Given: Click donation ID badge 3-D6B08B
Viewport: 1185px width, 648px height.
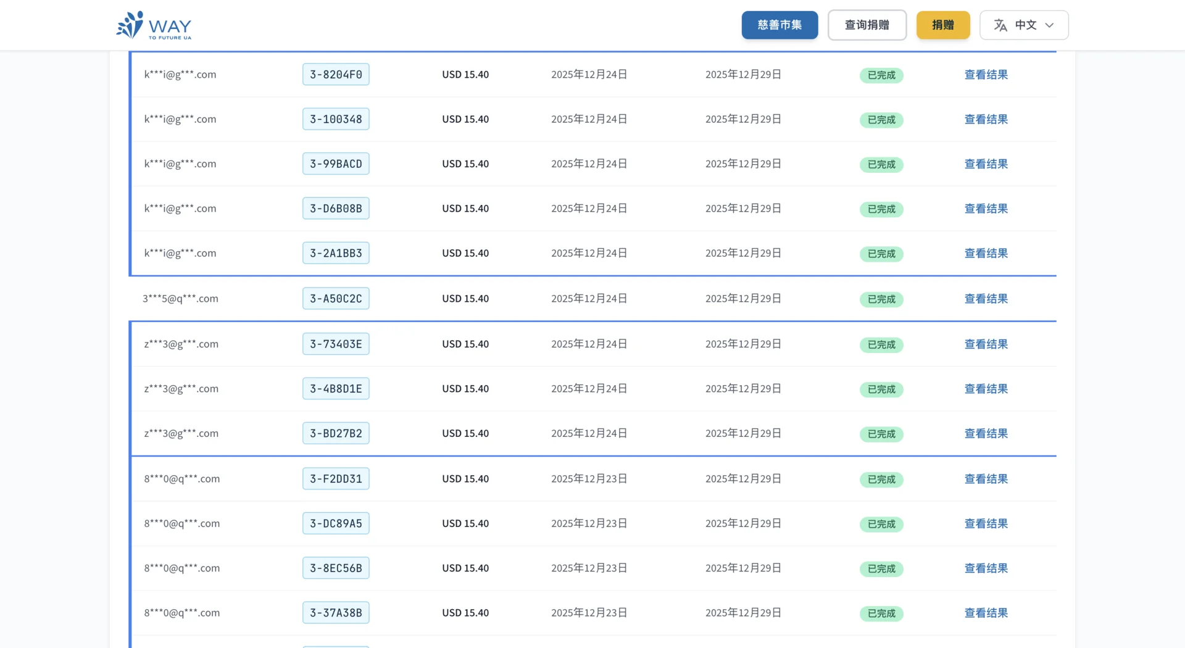Looking at the screenshot, I should point(336,209).
